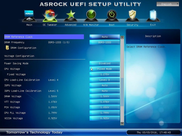This screenshot has width=182, height=136.
Task: Select the CPU PLL Voltage label
Action: coord(15,113)
